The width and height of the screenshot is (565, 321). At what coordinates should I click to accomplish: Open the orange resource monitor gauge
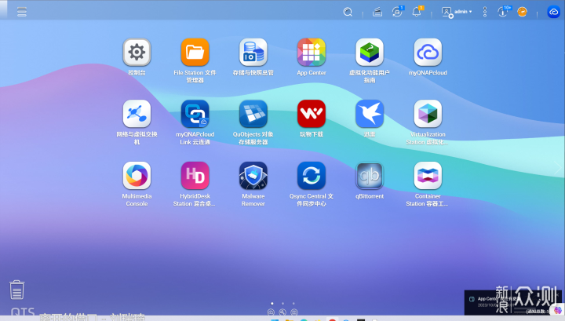coord(522,12)
